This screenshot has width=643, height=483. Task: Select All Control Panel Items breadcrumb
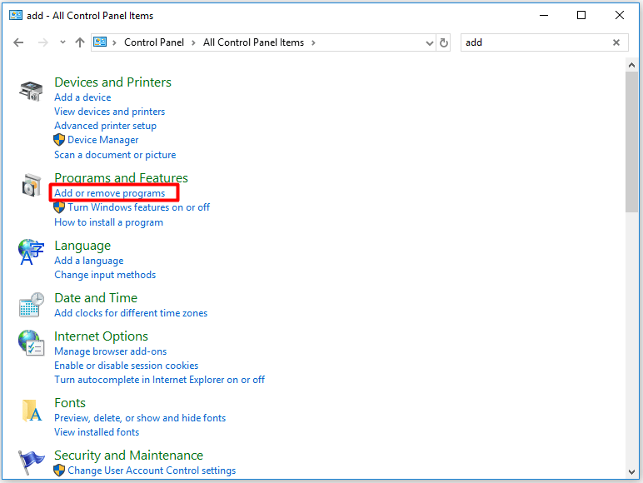click(253, 42)
